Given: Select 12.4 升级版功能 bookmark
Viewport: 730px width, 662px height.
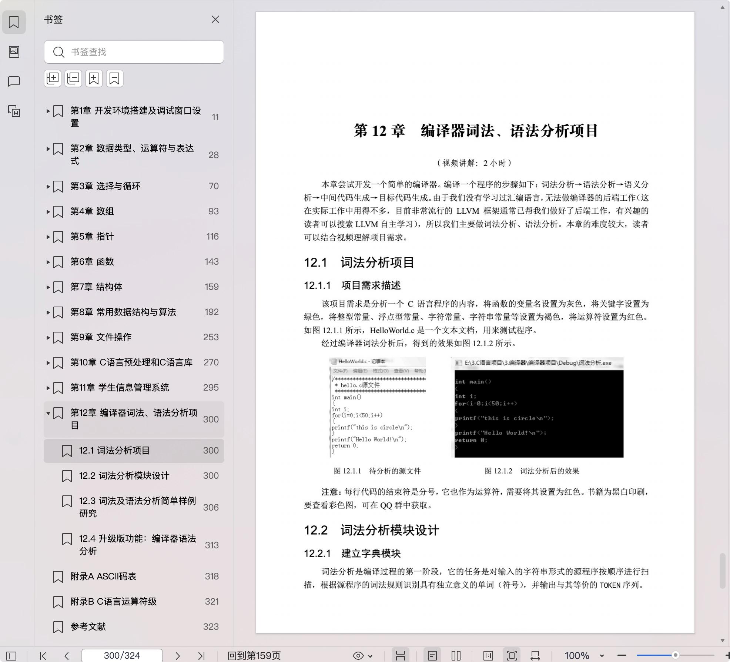Looking at the screenshot, I should [134, 545].
